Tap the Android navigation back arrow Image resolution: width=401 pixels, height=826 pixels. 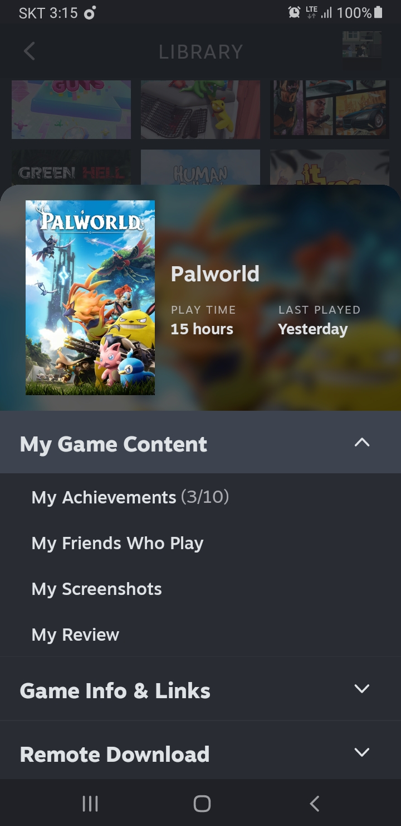pyautogui.click(x=314, y=803)
